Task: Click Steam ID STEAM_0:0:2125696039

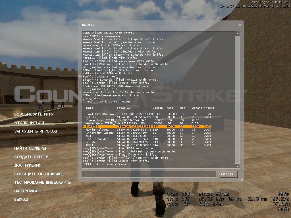Action: pyautogui.click(x=134, y=117)
